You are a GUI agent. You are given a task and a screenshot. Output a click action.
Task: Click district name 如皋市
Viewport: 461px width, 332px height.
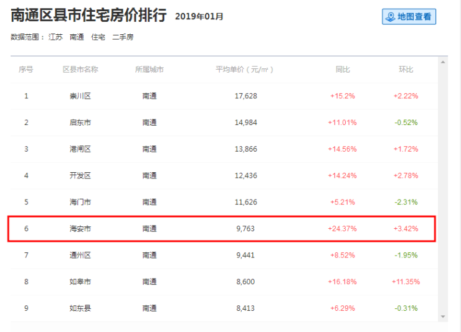click(80, 282)
